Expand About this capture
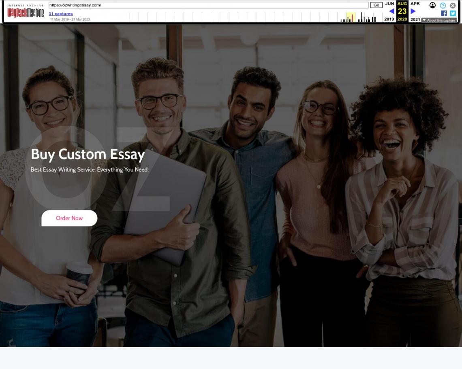Screen dimensions: 462x369 [439, 20]
